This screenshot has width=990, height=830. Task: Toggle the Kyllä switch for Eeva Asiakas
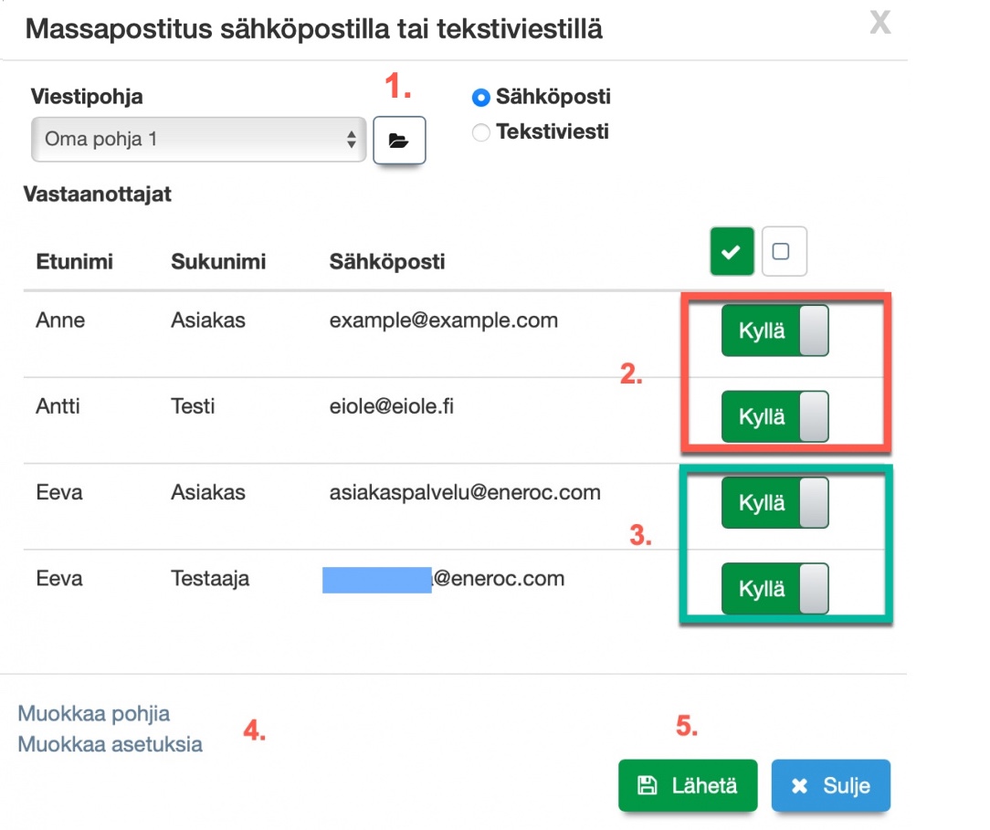tap(774, 503)
